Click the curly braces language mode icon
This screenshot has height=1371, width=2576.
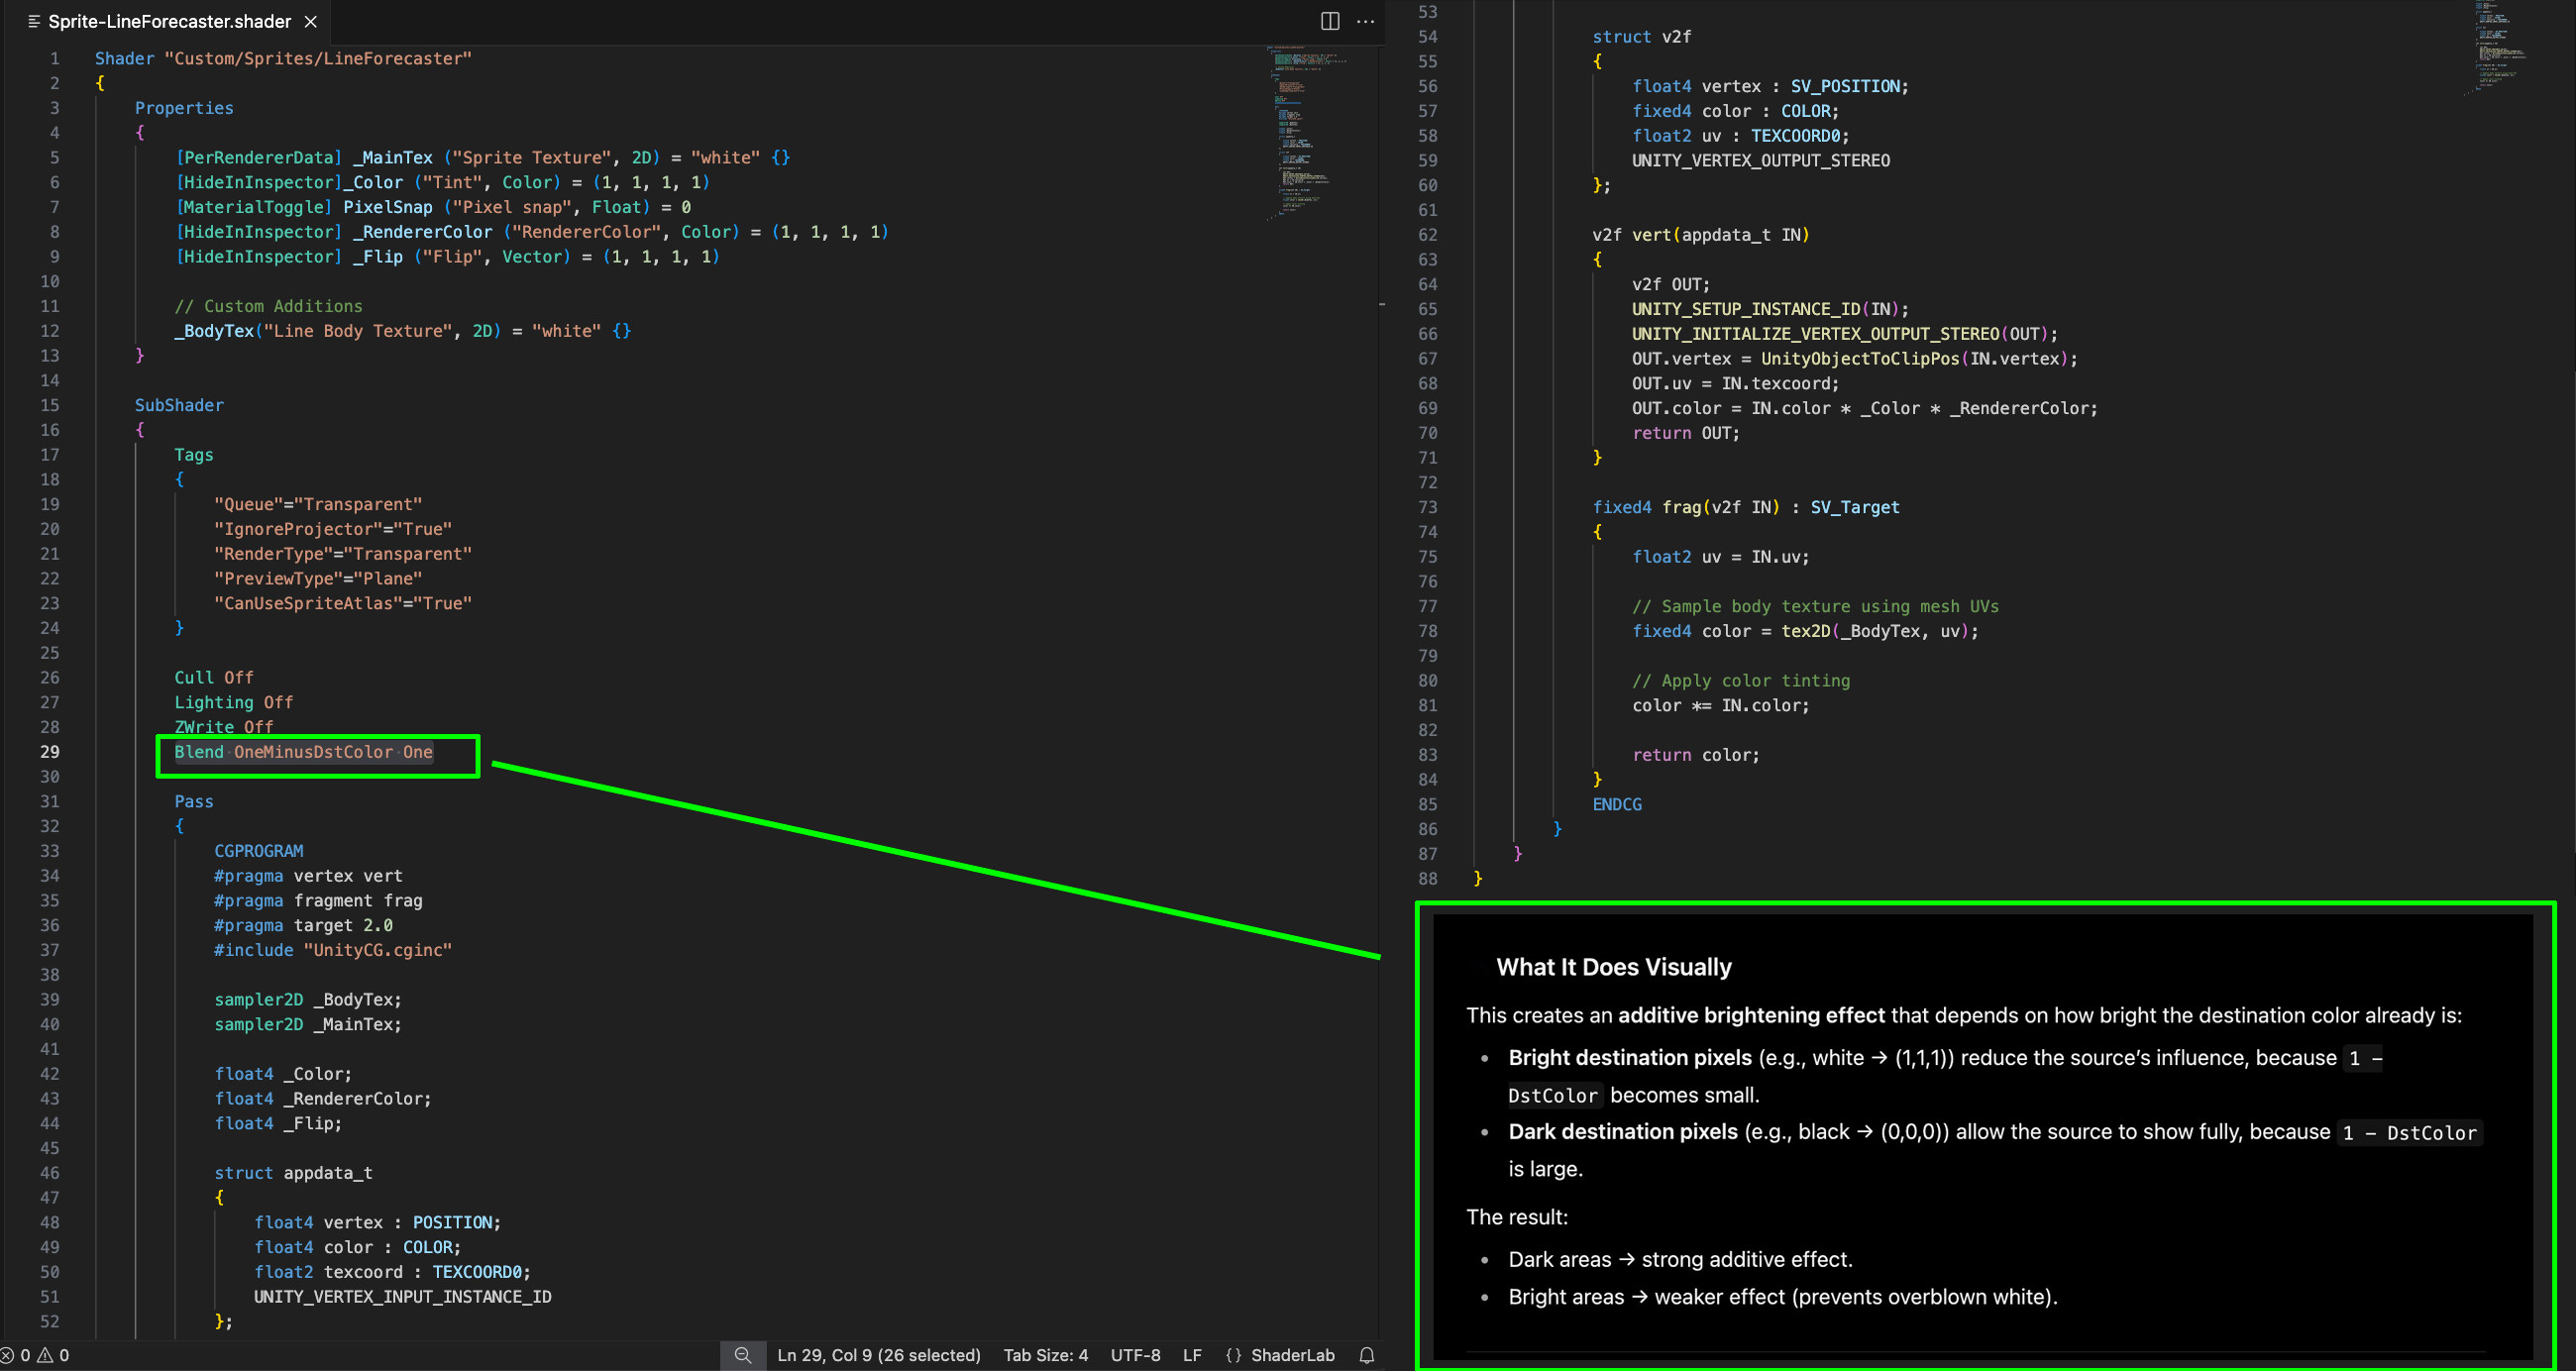pos(1233,1355)
